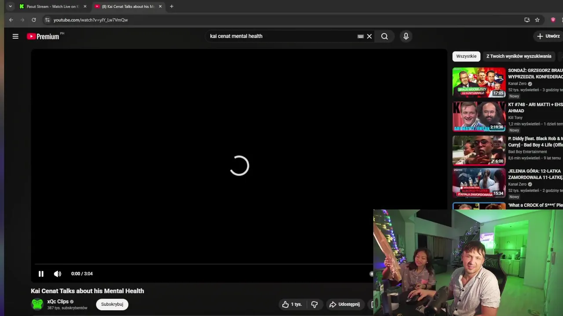Share video with Udostępnij button
The height and width of the screenshot is (316, 563).
click(344, 304)
